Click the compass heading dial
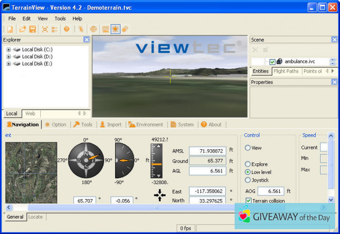This screenshot has height=234, width=340. (x=86, y=160)
